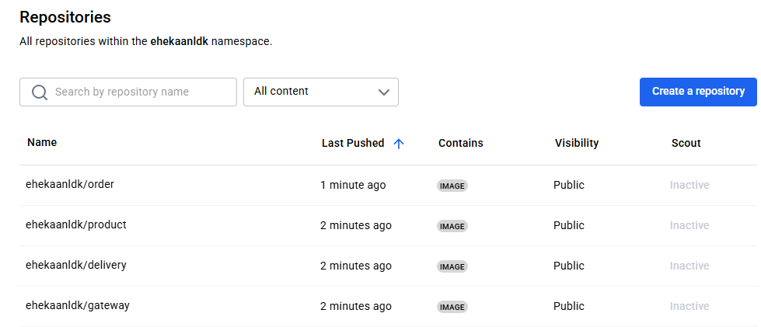
Task: Click the IMAGE badge for ehekaanldk/delivery
Action: coord(452,266)
